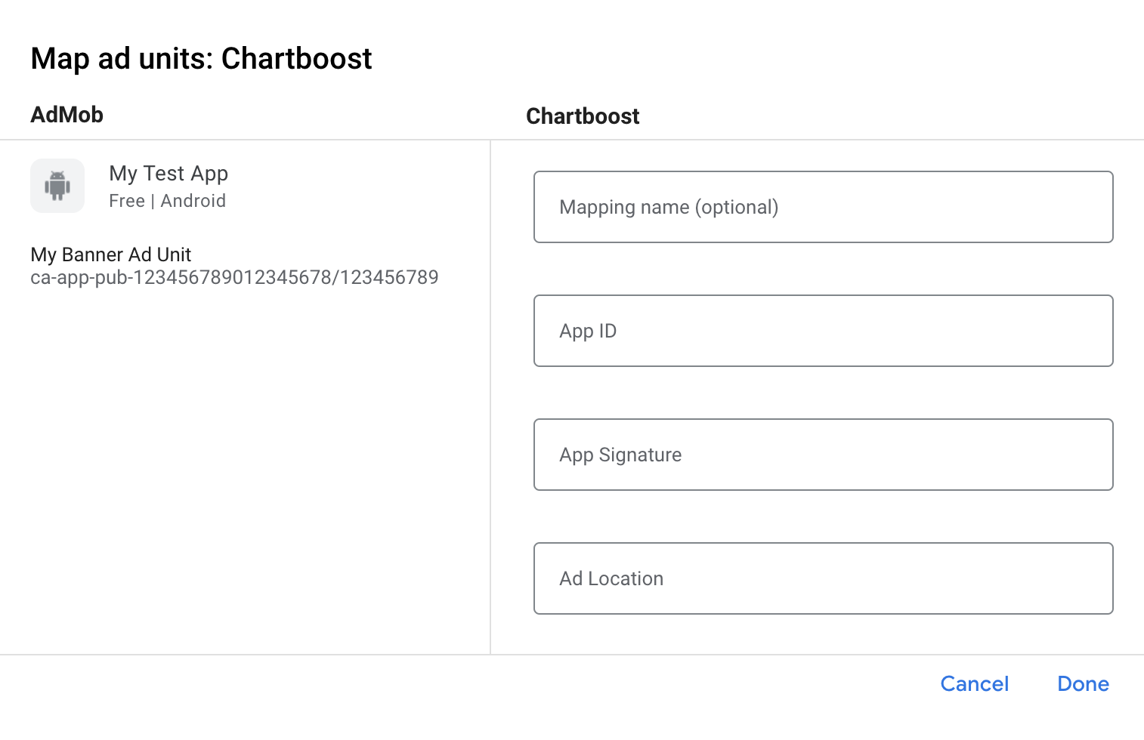Click the Mapping name (optional) input field
Viewport: 1144px width, 740px height.
point(823,207)
